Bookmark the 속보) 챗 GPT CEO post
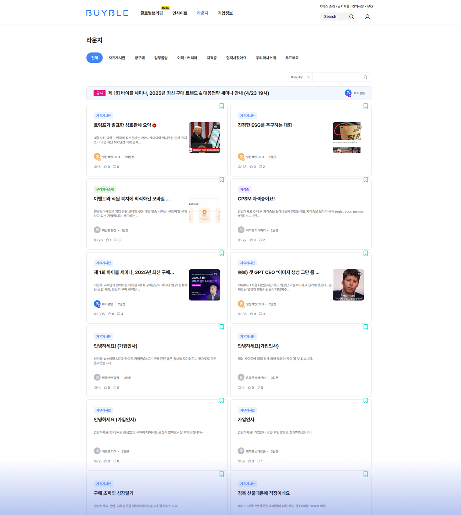Image resolution: width=461 pixels, height=515 pixels. click(366, 253)
